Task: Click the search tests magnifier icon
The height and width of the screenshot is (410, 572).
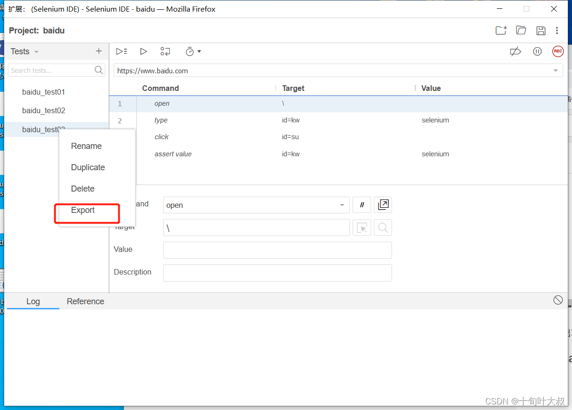Action: (x=99, y=70)
